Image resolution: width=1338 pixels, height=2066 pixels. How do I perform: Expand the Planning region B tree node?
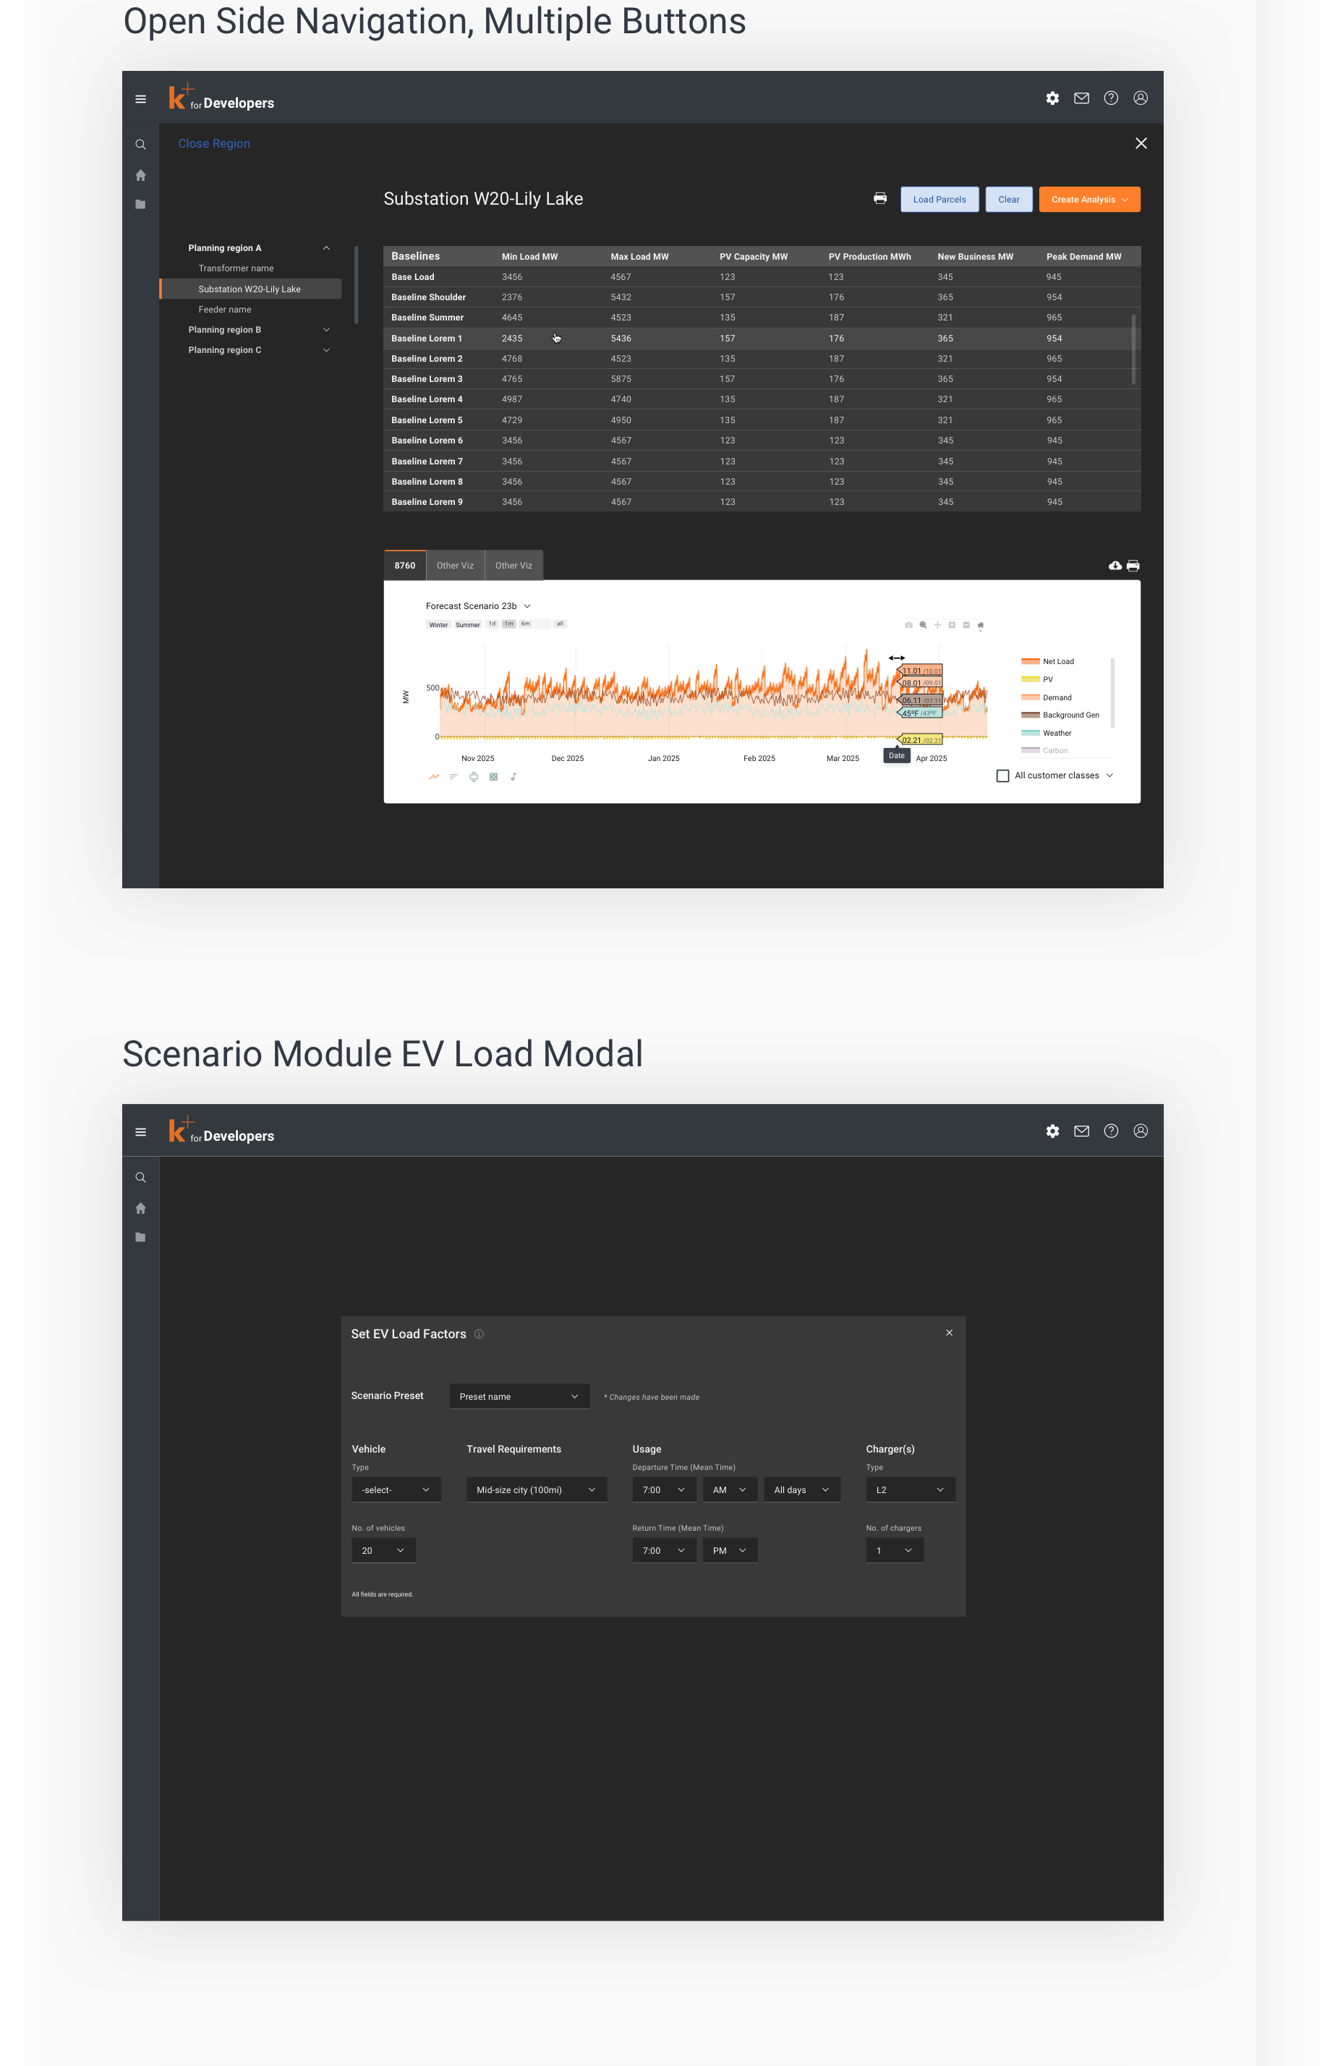[x=326, y=330]
